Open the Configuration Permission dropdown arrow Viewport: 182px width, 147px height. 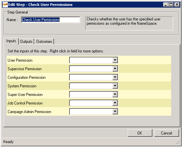point(115,77)
